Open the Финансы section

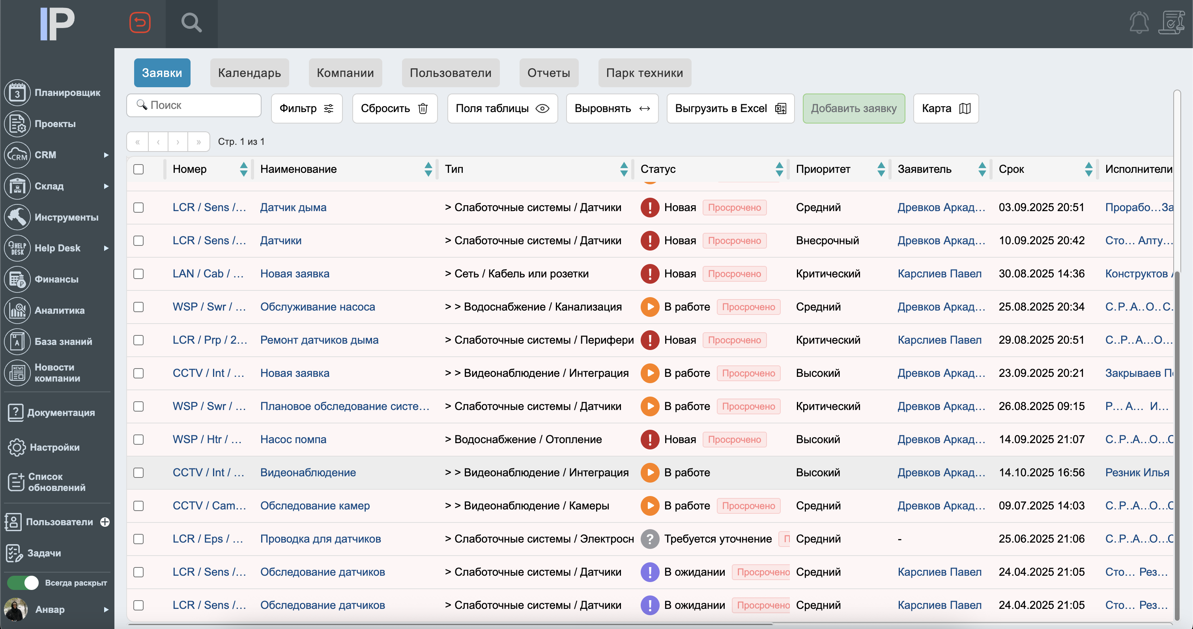[x=56, y=279]
